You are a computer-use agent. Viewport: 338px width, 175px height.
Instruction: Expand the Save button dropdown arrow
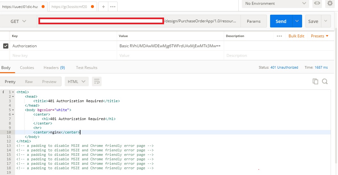click(326, 21)
